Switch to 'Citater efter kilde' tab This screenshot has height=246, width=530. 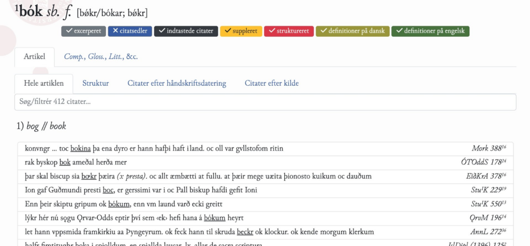[271, 83]
